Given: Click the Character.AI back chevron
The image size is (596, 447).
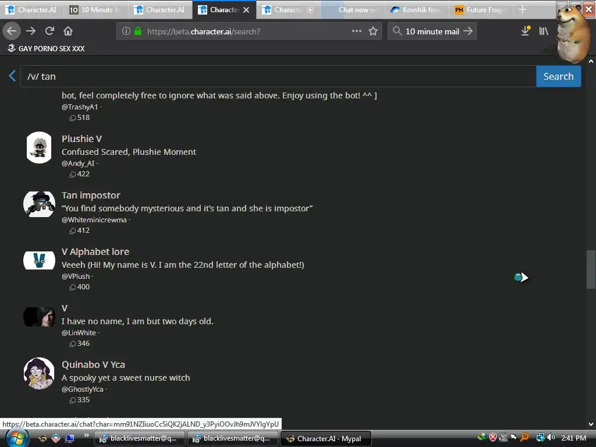Looking at the screenshot, I should pyautogui.click(x=12, y=76).
